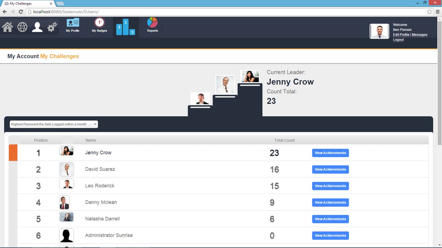
Task: Click the name Leo Roderick
Action: 100,186
